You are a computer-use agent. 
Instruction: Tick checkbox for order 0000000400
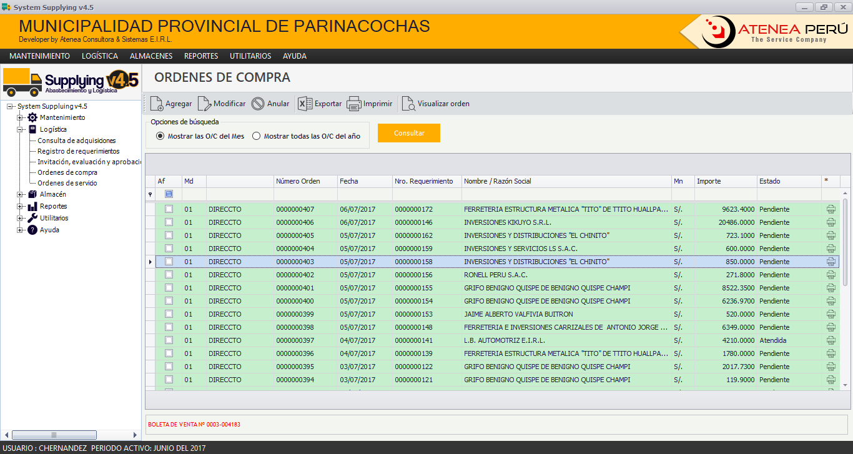point(169,301)
